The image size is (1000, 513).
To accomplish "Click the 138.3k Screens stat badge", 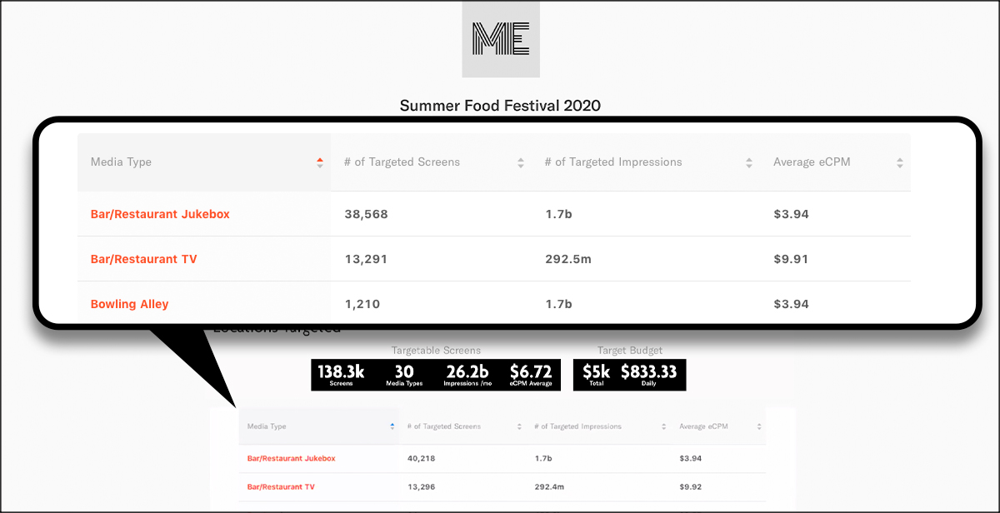I will (x=341, y=375).
